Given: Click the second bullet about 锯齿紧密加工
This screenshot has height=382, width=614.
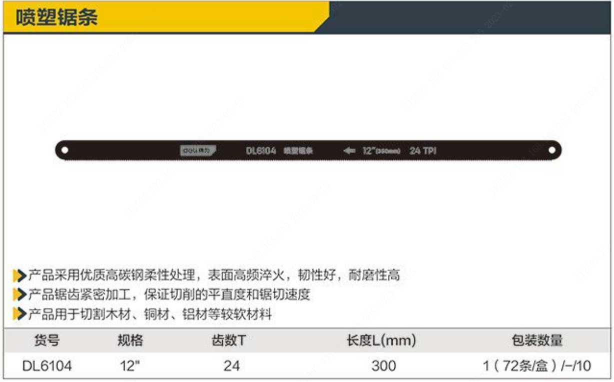Looking at the screenshot, I should coord(169,294).
